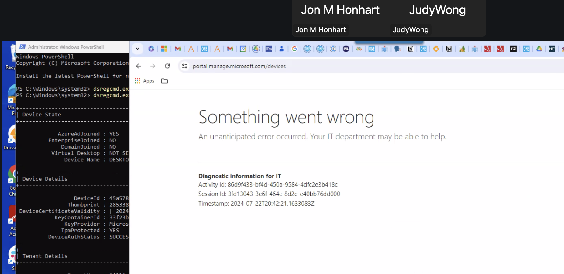Open the HC tab

tap(552, 49)
